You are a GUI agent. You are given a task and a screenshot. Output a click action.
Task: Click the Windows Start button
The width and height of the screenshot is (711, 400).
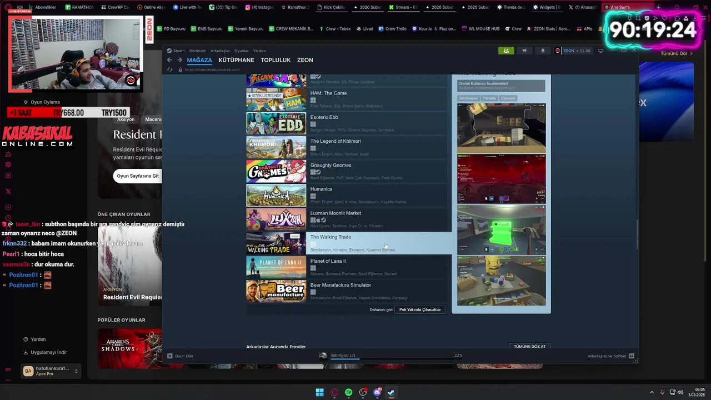pos(319,392)
